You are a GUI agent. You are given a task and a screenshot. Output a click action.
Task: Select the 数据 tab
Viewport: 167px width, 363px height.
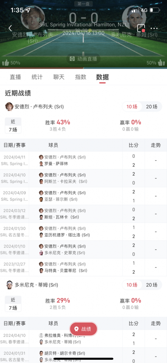pyautogui.click(x=102, y=77)
